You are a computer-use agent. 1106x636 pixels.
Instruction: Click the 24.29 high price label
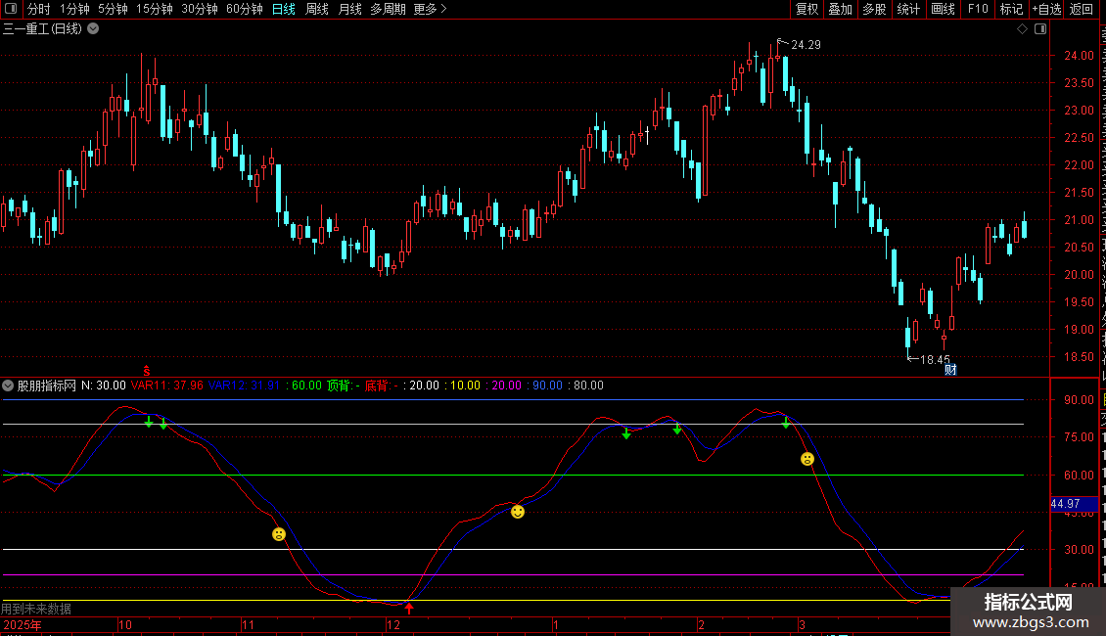[x=806, y=45]
